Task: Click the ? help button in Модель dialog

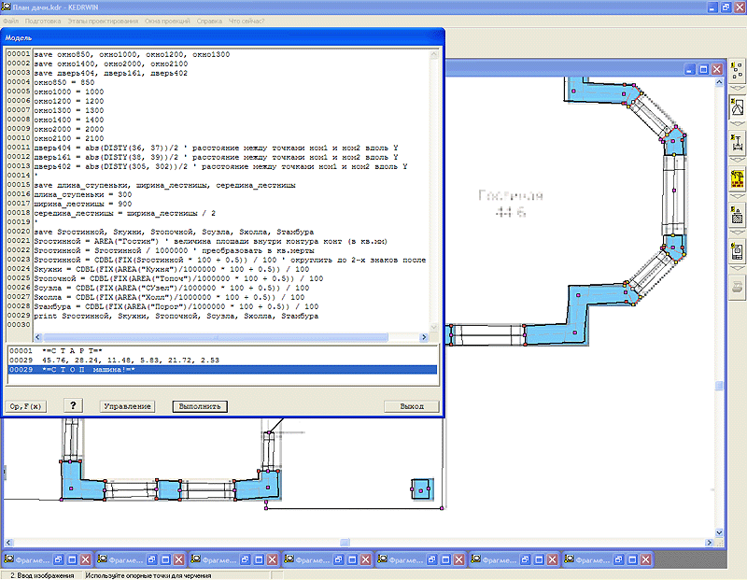Action: coord(73,405)
